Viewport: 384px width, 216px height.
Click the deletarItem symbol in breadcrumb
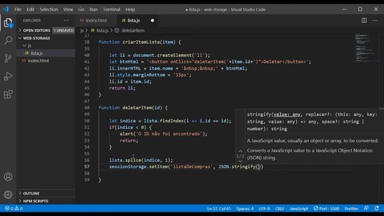133,31
